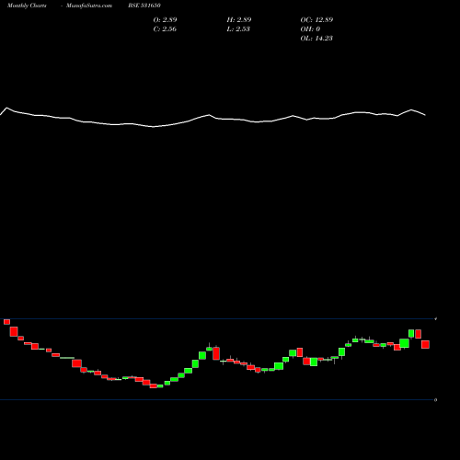
Task: Click the last red candlestick on the chart
Action: tap(425, 344)
